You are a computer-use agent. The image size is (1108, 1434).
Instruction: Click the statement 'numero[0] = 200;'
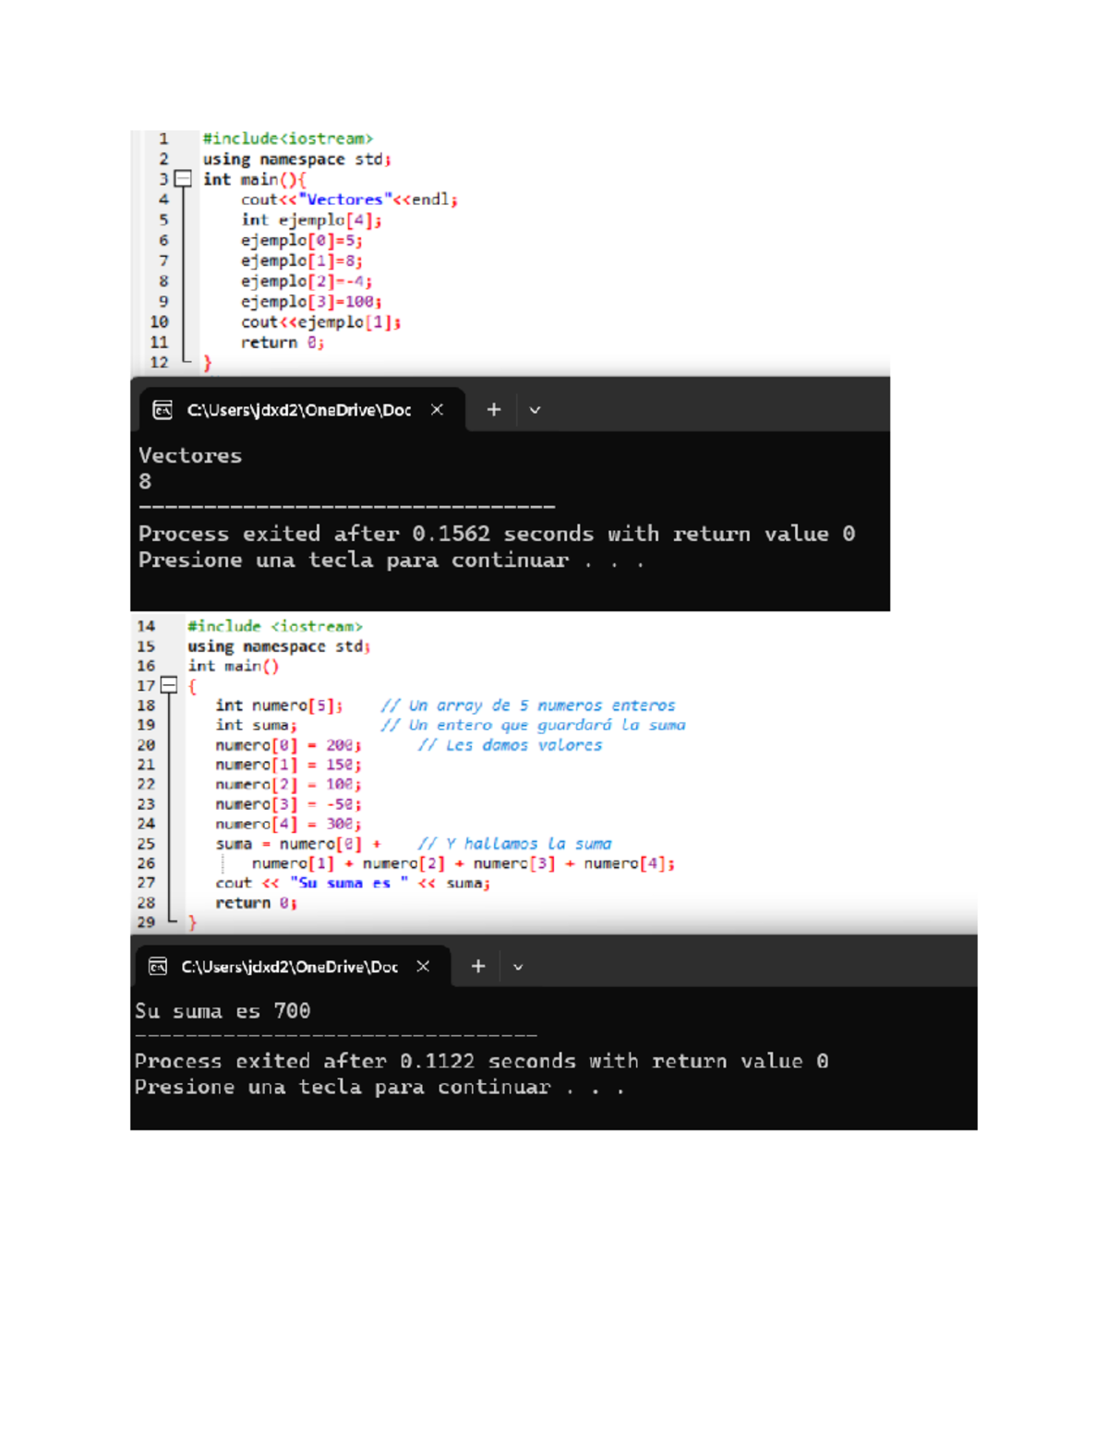point(288,745)
